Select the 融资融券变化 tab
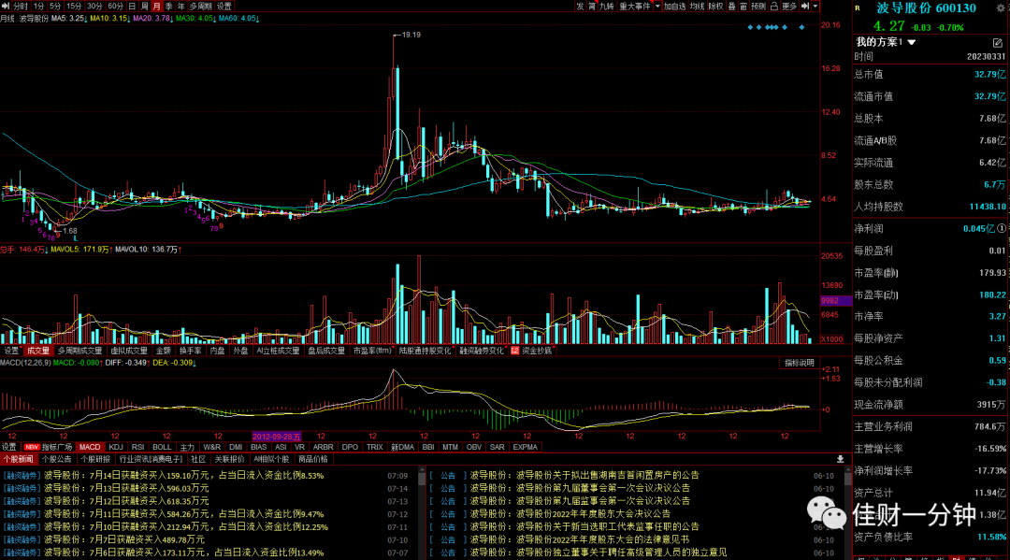The image size is (1010, 560). [x=482, y=351]
